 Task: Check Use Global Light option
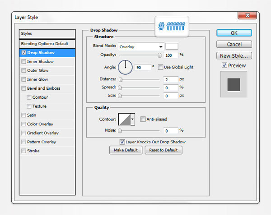point(160,67)
